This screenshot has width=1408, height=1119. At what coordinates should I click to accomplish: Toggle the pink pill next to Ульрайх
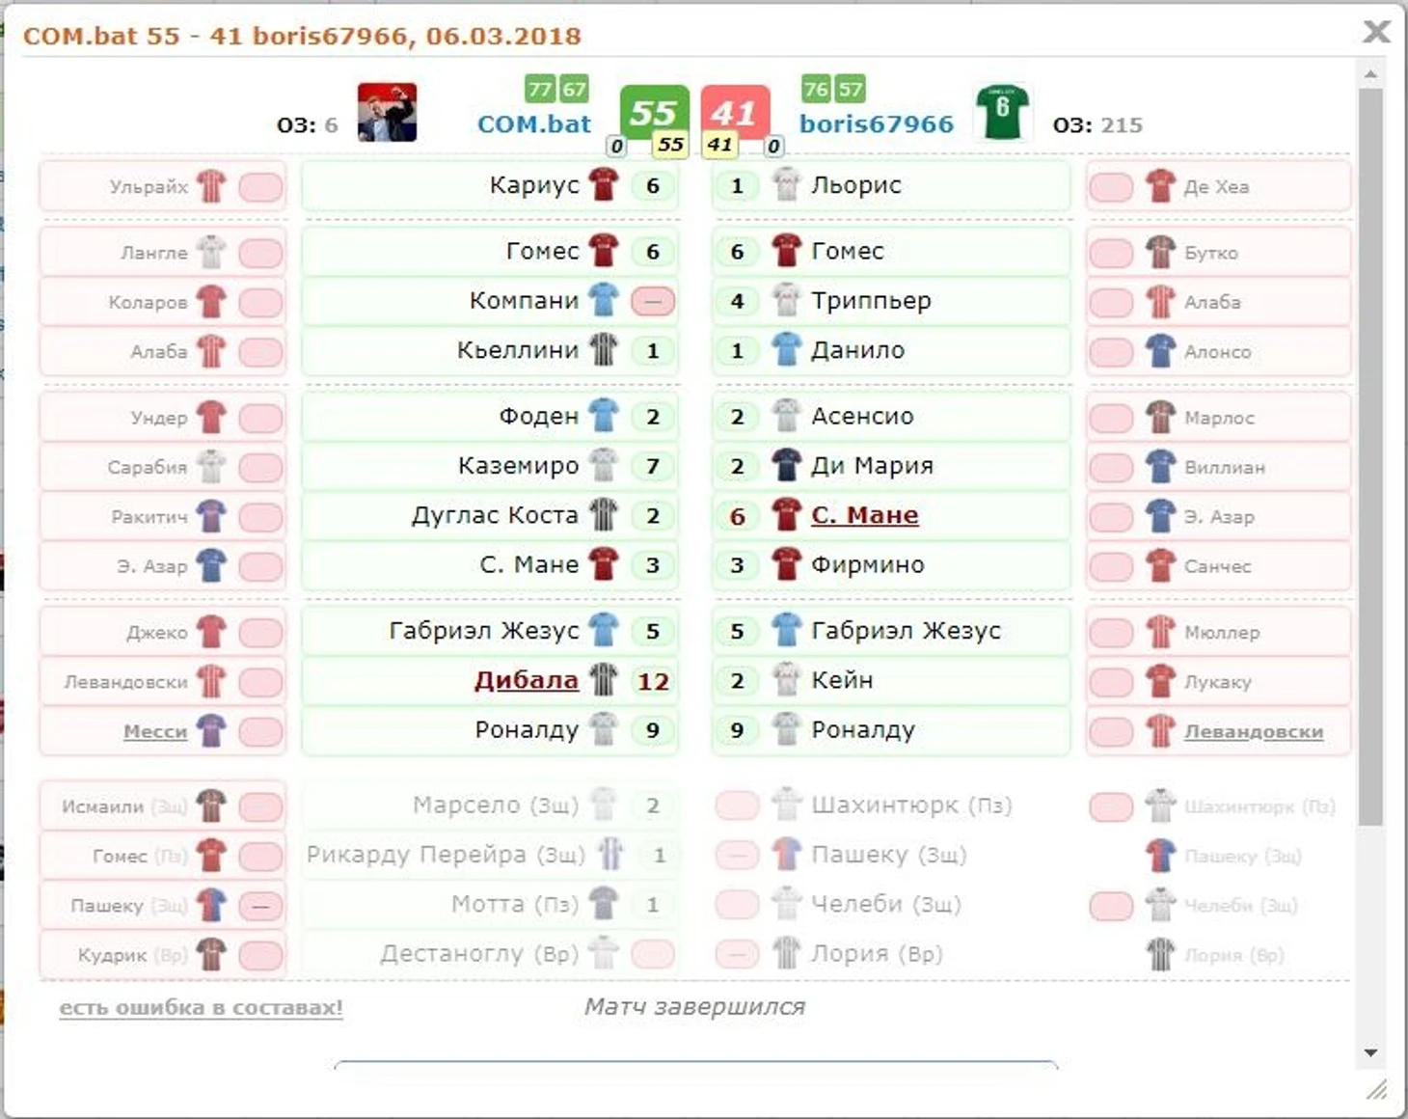[x=260, y=186]
